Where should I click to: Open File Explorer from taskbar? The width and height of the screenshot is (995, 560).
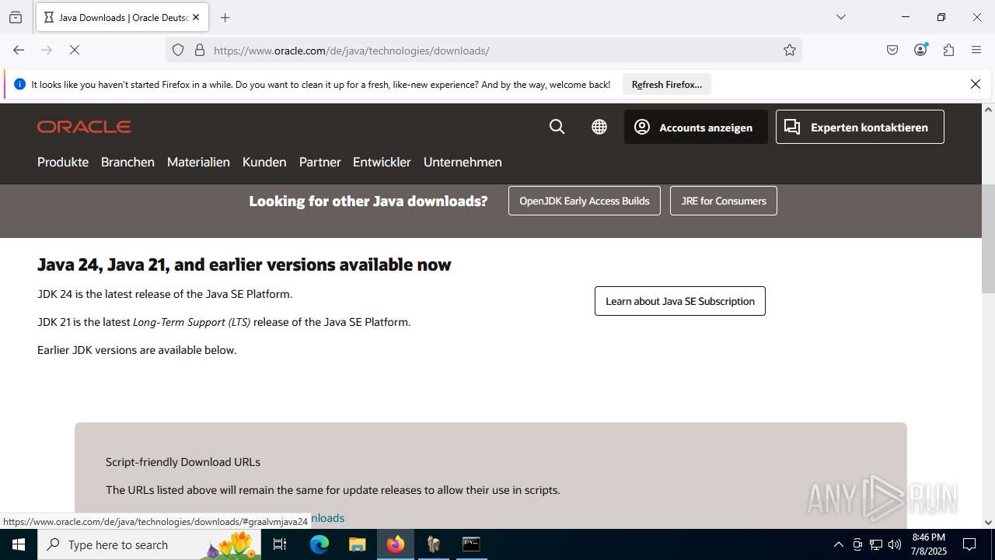coord(357,544)
